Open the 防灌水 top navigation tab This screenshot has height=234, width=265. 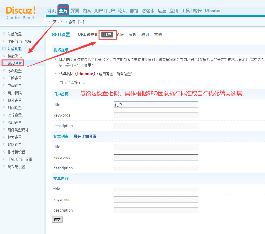(x=148, y=11)
